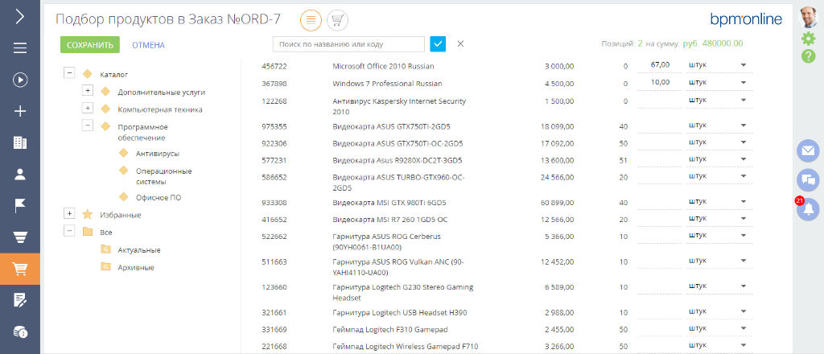
Task: Open unit dropdown for Microsoft Office 2010
Action: click(744, 66)
